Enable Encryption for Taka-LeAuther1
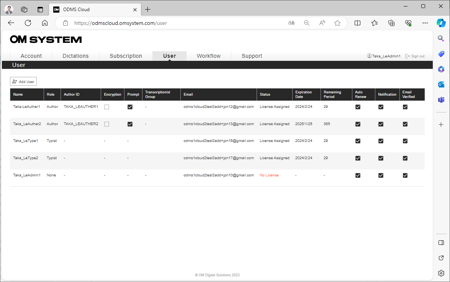 [x=106, y=107]
